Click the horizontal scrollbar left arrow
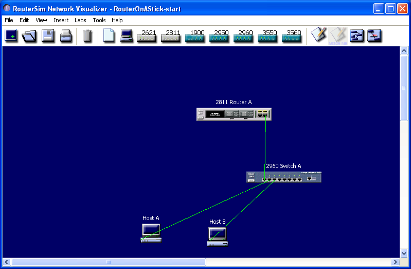Viewport: 411px width, 269px height. pyautogui.click(x=7, y=262)
